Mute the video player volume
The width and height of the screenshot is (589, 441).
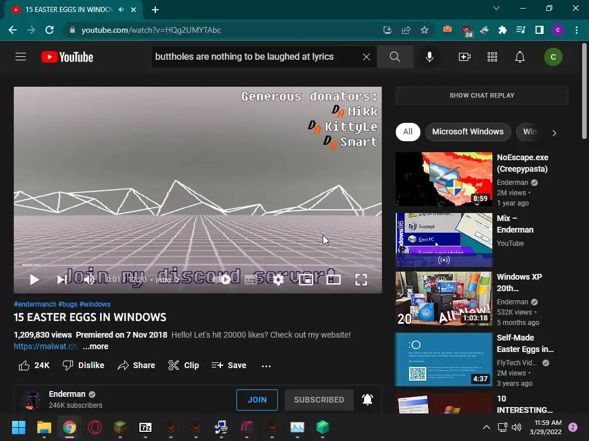pyautogui.click(x=89, y=280)
